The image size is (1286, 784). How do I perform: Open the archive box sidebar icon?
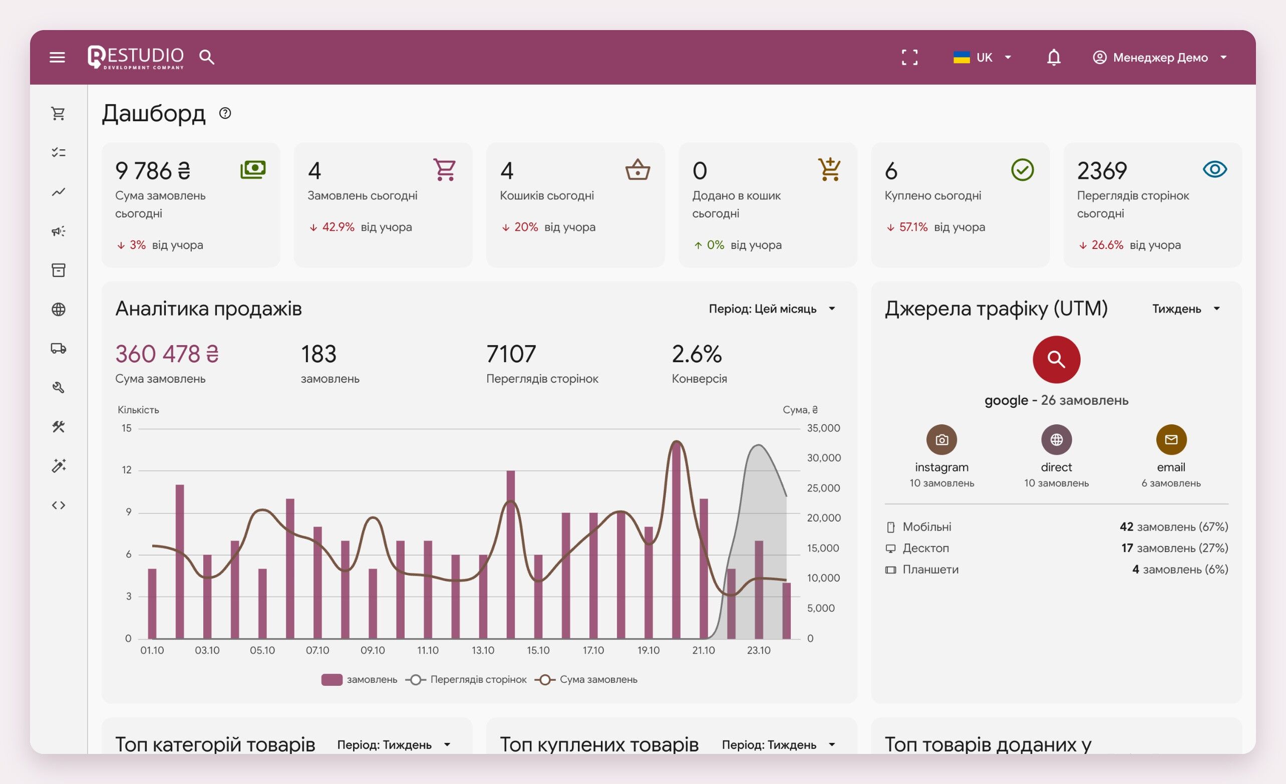coord(59,270)
